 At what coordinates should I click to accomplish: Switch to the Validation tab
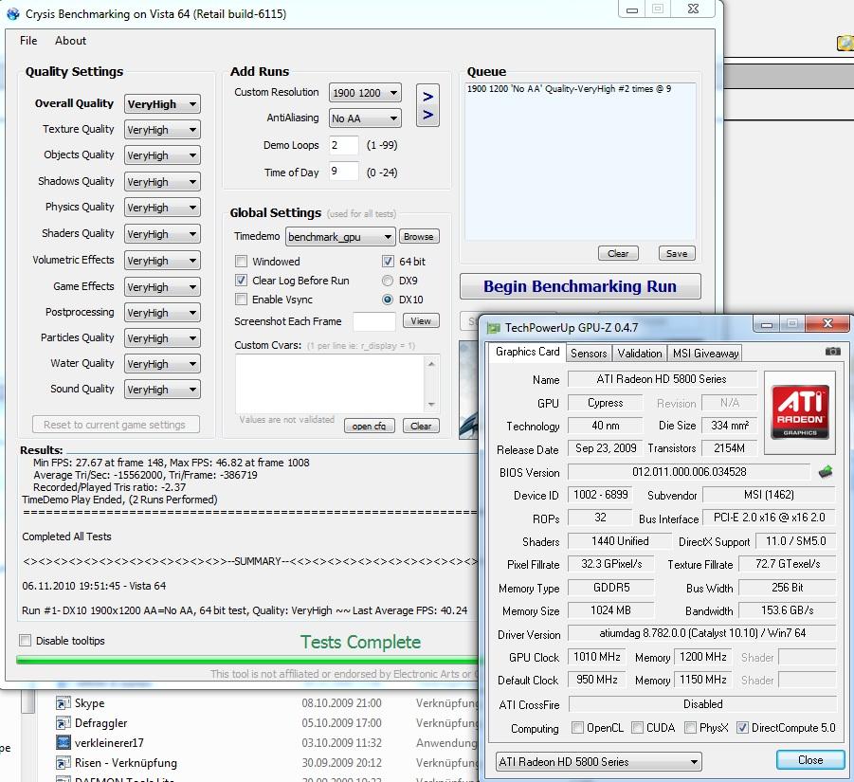tap(640, 354)
